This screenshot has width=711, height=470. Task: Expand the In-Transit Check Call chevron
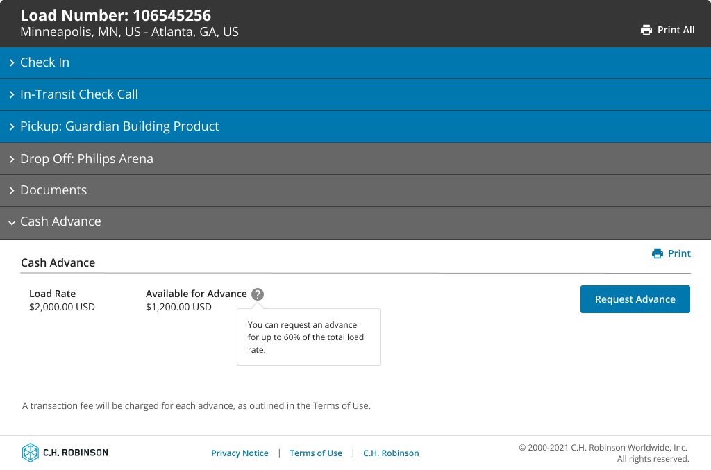tap(12, 95)
